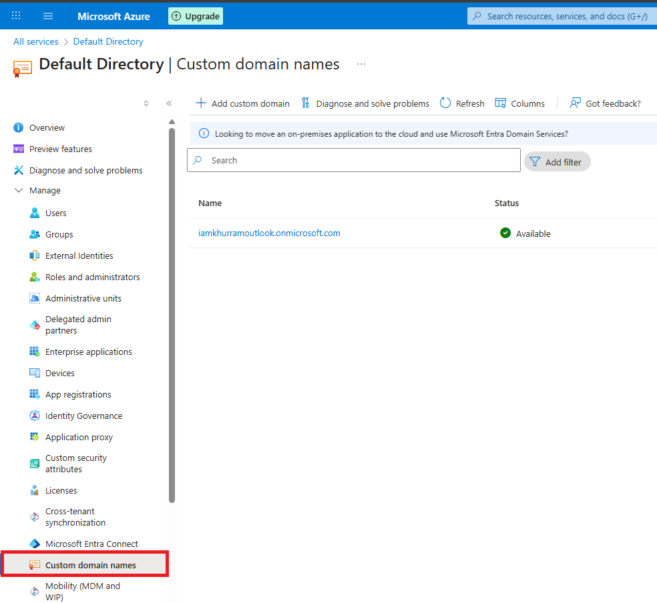Screen dimensions: 657x603
Task: Click the sidebar vertical scrollbar
Action: (x=172, y=314)
